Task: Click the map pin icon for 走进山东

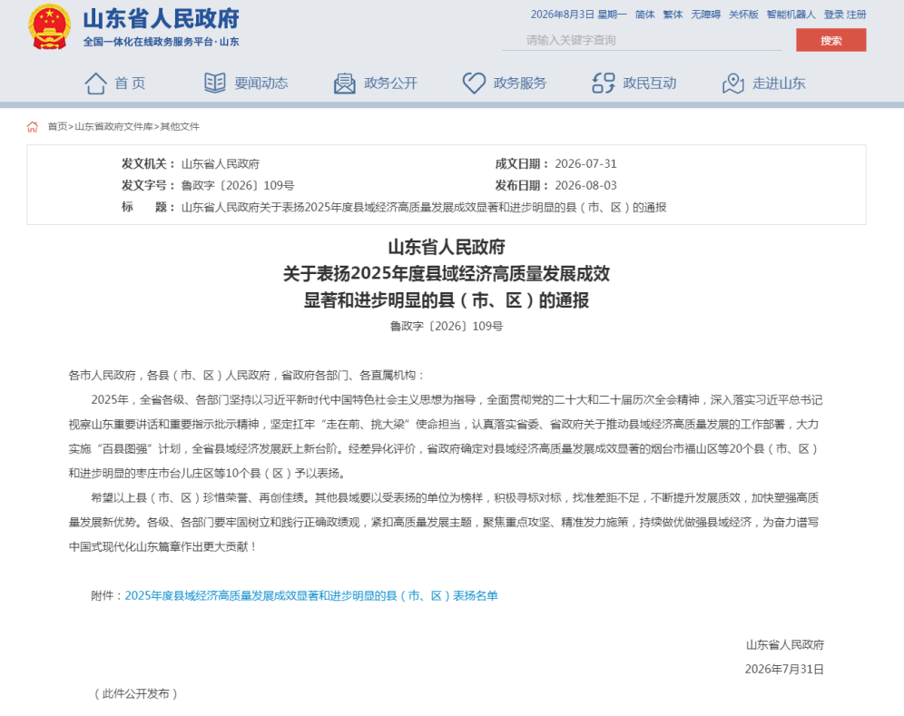Action: [x=732, y=83]
